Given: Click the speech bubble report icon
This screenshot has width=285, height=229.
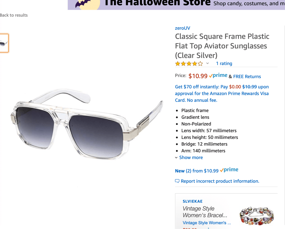Looking at the screenshot, I should click(x=177, y=181).
